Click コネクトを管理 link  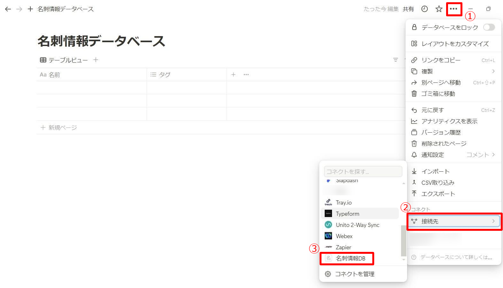click(x=354, y=274)
